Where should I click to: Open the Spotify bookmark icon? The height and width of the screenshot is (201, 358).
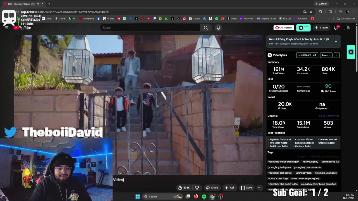pos(216,19)
